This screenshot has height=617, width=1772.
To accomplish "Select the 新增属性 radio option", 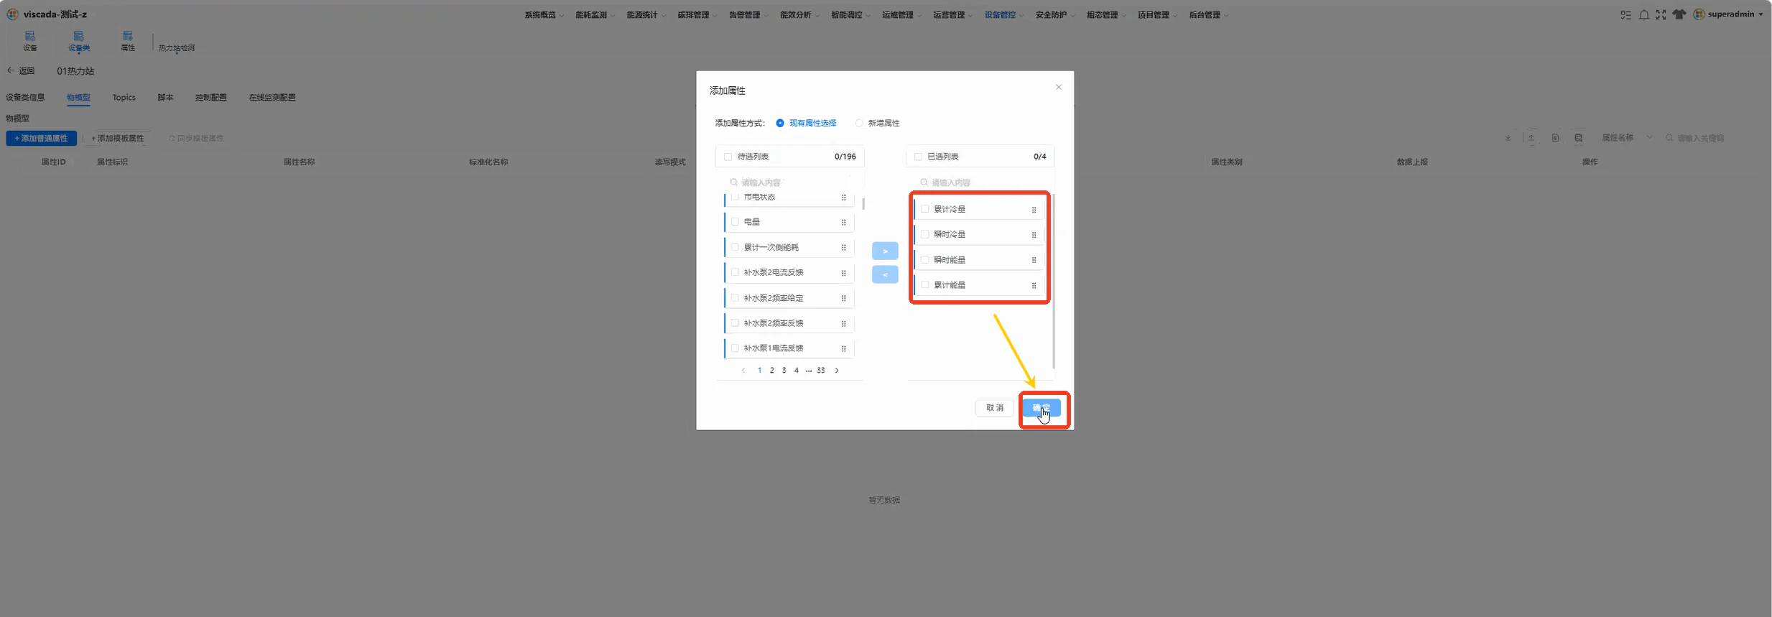I will pyautogui.click(x=859, y=123).
